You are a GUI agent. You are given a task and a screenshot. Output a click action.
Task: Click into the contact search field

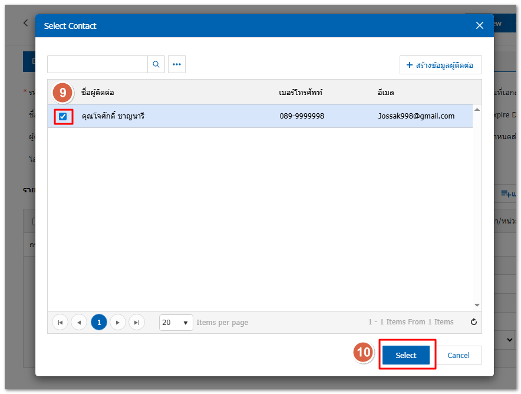tap(97, 64)
